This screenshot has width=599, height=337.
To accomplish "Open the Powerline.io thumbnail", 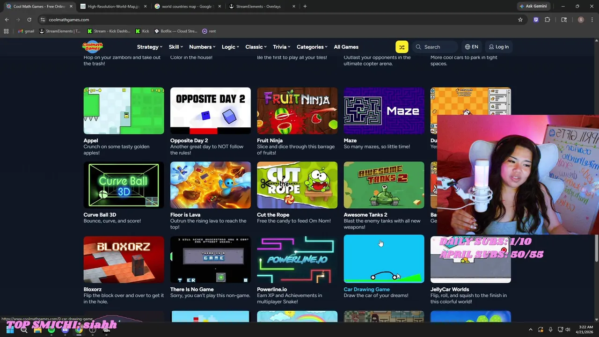I will click(297, 259).
